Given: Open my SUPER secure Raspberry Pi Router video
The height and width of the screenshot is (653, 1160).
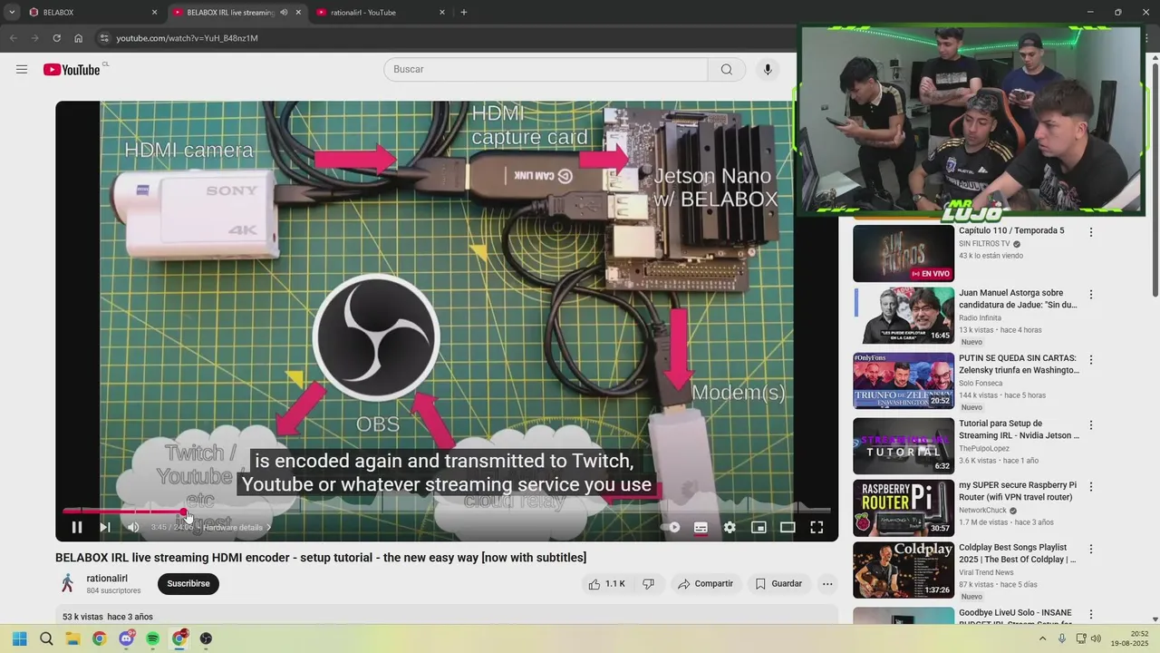Looking at the screenshot, I should [x=904, y=508].
